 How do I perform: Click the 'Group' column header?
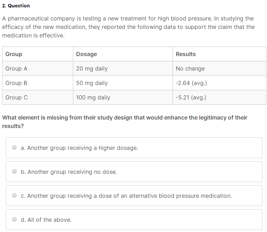(38, 54)
